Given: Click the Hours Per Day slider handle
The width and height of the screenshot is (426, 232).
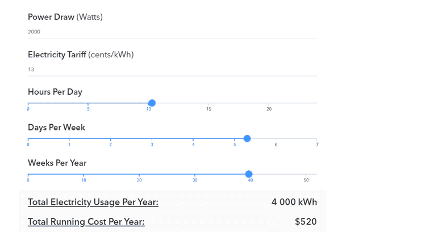Looking at the screenshot, I should (152, 103).
